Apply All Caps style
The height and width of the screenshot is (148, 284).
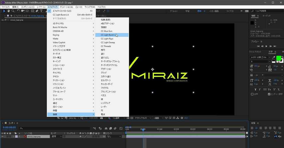[x=264, y=90]
